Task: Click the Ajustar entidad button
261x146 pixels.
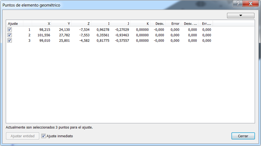Action: coord(23,136)
